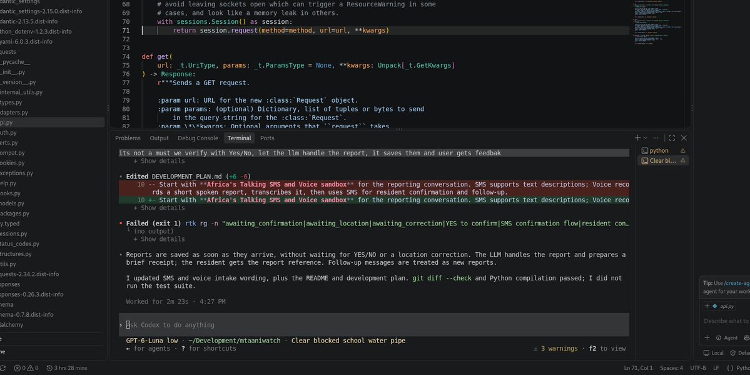Screen dimensions: 750x375
Task: Click line 71 return session.request statement
Action: 281,31
